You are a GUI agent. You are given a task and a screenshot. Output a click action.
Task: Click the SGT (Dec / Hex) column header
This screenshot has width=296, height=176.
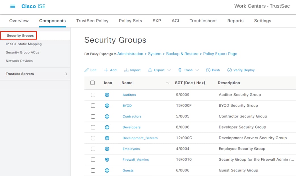(x=190, y=83)
